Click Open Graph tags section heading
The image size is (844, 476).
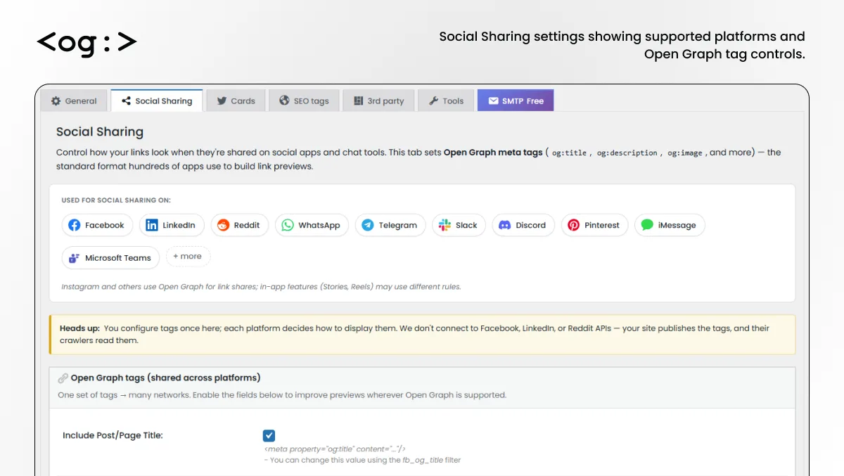(165, 378)
